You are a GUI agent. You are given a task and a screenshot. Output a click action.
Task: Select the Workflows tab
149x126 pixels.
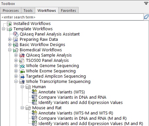(47, 11)
